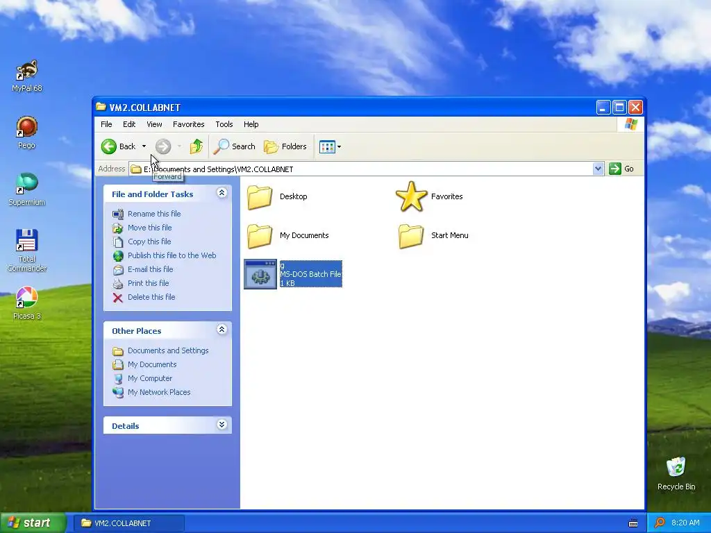Click the MyPal 68 desktop shortcut
This screenshot has width=711, height=533.
click(27, 76)
